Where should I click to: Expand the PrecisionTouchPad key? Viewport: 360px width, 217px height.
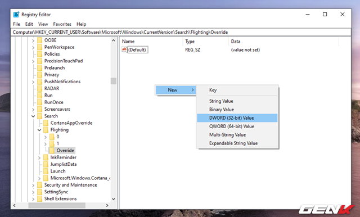tap(33, 61)
